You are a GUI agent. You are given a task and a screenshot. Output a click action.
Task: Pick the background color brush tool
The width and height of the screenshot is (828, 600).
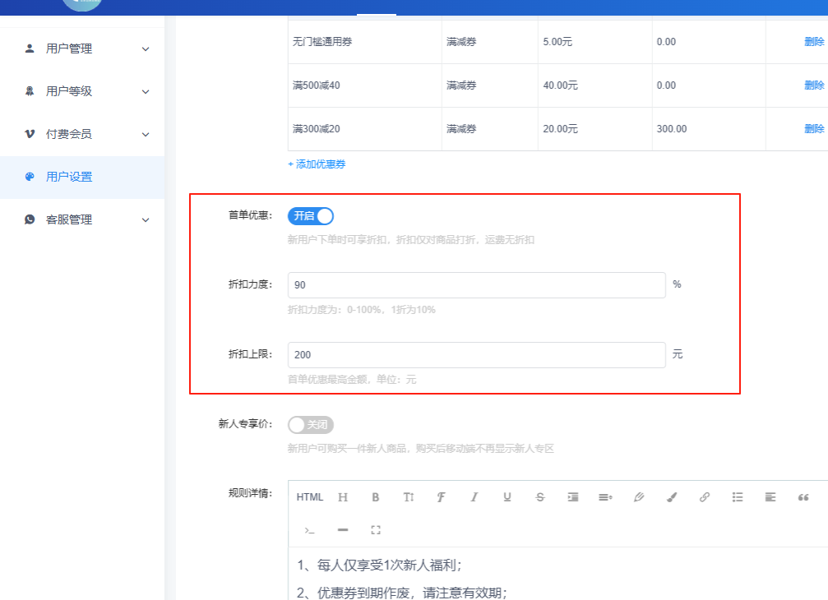pyautogui.click(x=672, y=497)
